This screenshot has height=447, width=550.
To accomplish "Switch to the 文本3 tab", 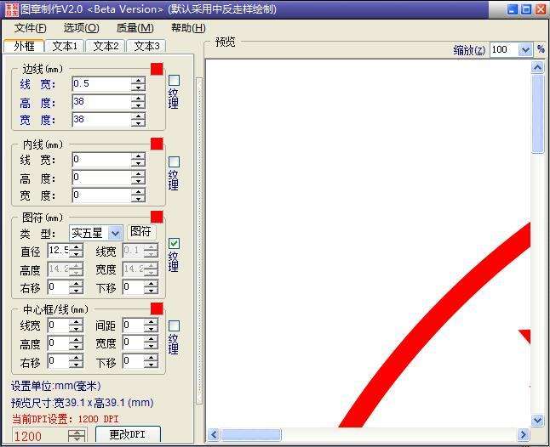I will 146,46.
